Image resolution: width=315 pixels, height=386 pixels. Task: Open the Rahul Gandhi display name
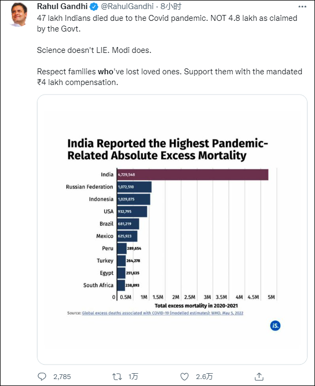(x=63, y=6)
